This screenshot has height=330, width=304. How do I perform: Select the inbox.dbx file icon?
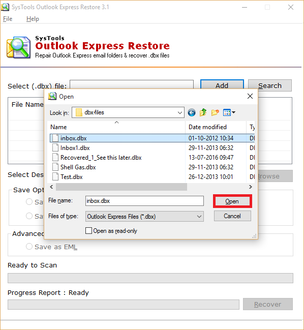pos(55,138)
